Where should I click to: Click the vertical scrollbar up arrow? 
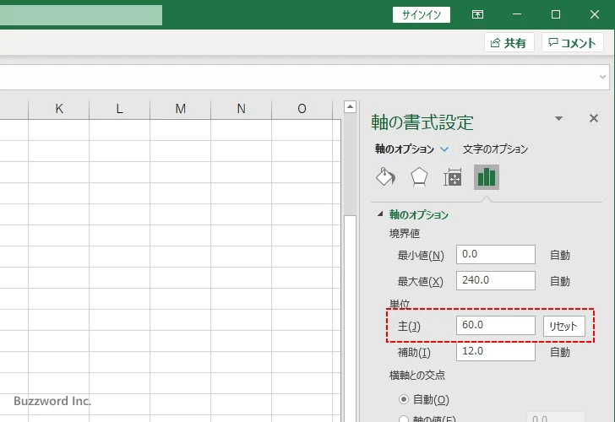350,107
